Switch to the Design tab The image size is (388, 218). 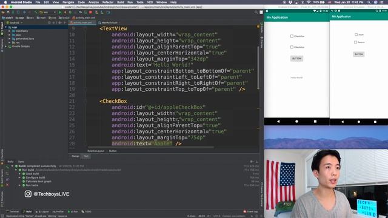(75, 156)
